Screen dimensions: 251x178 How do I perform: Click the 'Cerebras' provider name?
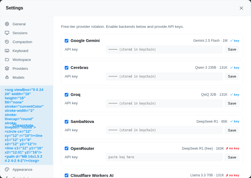click(x=79, y=68)
